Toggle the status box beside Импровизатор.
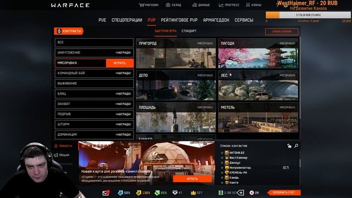This screenshot has width=352, height=198. pos(222,168)
